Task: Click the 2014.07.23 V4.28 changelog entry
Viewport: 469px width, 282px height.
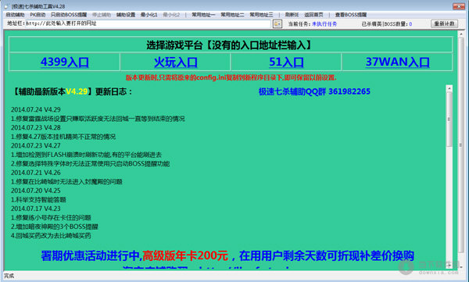Action: pyautogui.click(x=36, y=127)
